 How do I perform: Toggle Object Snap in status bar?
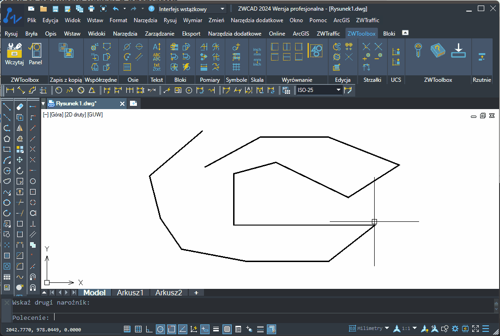[x=172, y=329]
